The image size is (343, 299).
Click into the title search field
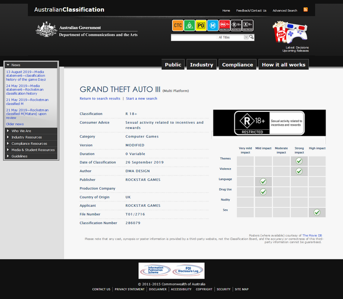(195, 37)
